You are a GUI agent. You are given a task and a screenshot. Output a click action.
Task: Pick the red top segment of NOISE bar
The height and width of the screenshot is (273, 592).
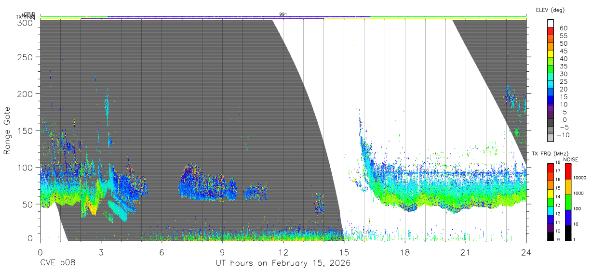pos(569,171)
